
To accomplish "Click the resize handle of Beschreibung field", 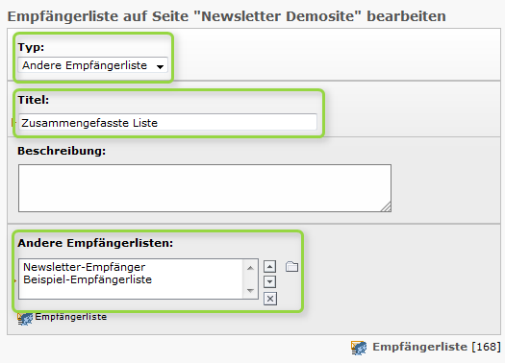I will (x=386, y=206).
